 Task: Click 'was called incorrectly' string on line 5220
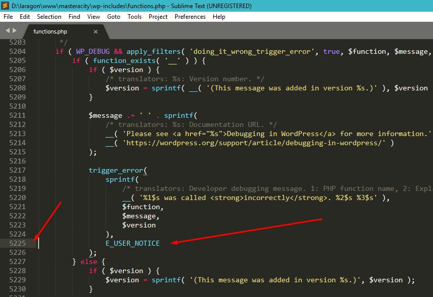[x=258, y=197]
